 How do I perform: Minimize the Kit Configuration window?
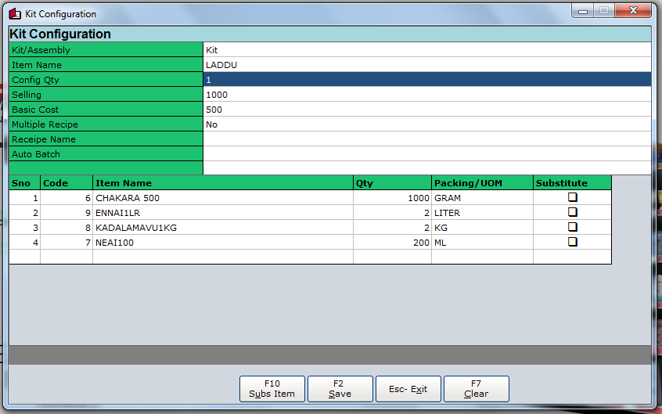583,10
